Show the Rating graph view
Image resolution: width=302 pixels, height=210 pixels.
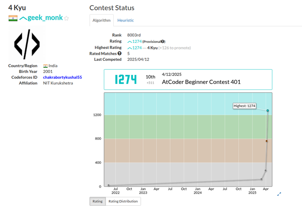97,202
